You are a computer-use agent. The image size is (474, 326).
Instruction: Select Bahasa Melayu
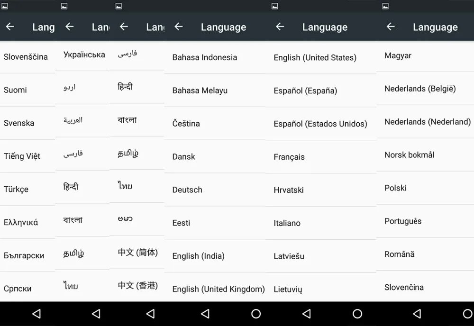(215, 91)
